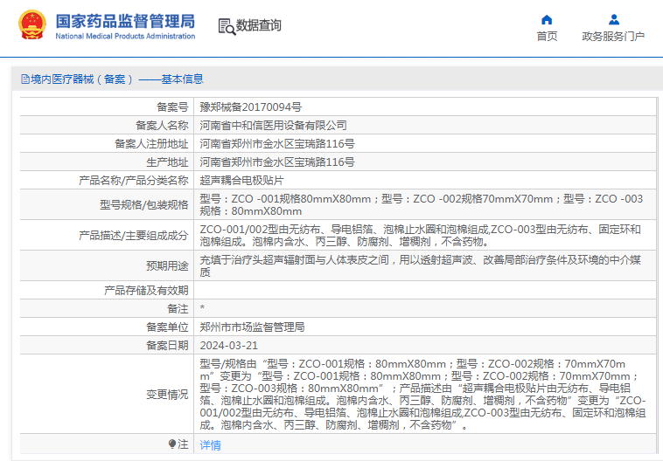Select the asterisk in 备注 row
The image size is (663, 461).
202,308
